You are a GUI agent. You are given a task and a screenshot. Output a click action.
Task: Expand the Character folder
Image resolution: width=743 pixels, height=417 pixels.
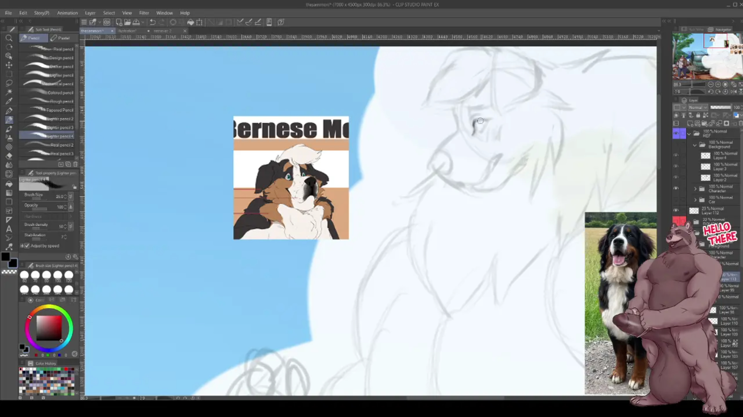695,189
